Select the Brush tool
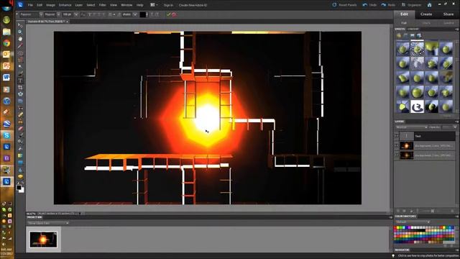 tap(20, 135)
